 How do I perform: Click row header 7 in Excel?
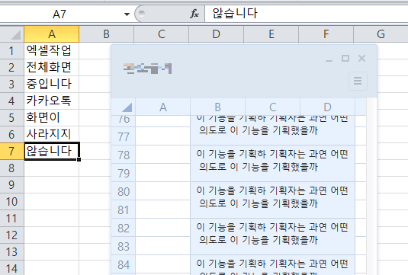pos(12,151)
